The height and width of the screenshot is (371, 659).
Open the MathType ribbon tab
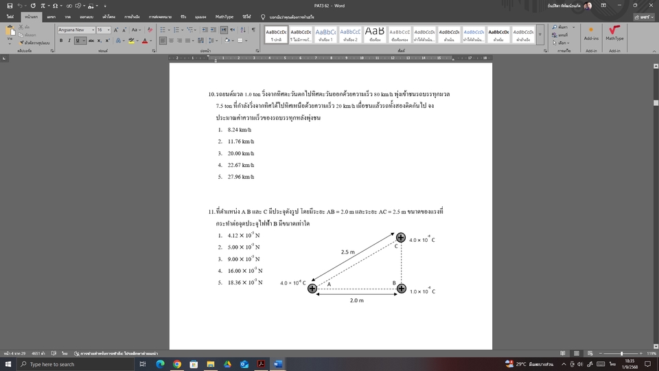click(x=224, y=16)
